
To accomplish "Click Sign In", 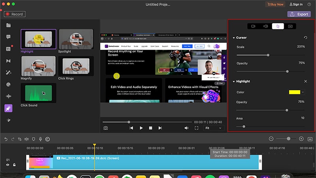I will [x=296, y=4].
